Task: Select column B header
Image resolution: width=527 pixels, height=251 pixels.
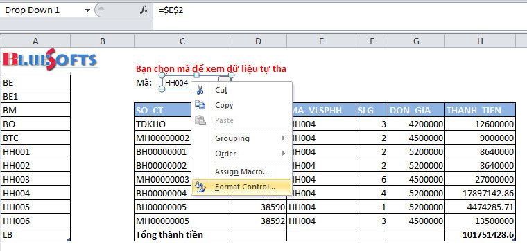Action: 103,41
